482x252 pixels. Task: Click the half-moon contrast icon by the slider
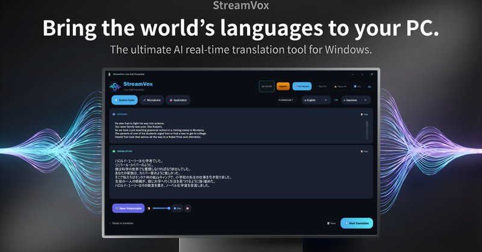pyautogui.click(x=148, y=209)
